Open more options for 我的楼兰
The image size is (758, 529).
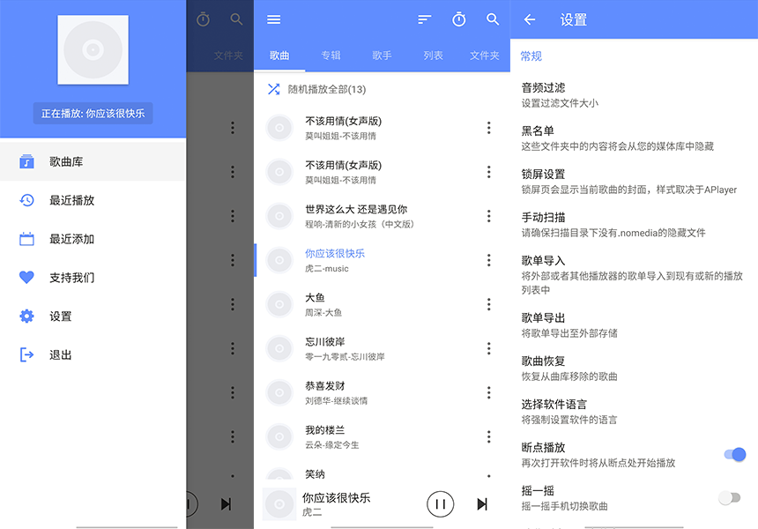tap(489, 436)
